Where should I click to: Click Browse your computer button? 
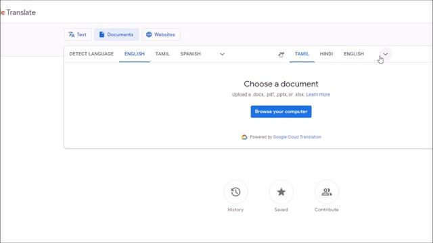pos(281,111)
